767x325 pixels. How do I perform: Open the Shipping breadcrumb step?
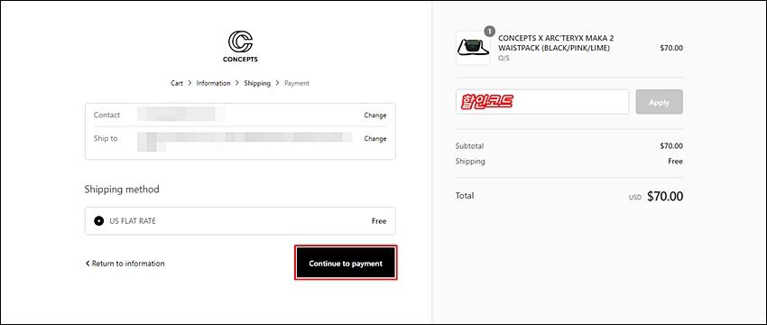[x=257, y=83]
